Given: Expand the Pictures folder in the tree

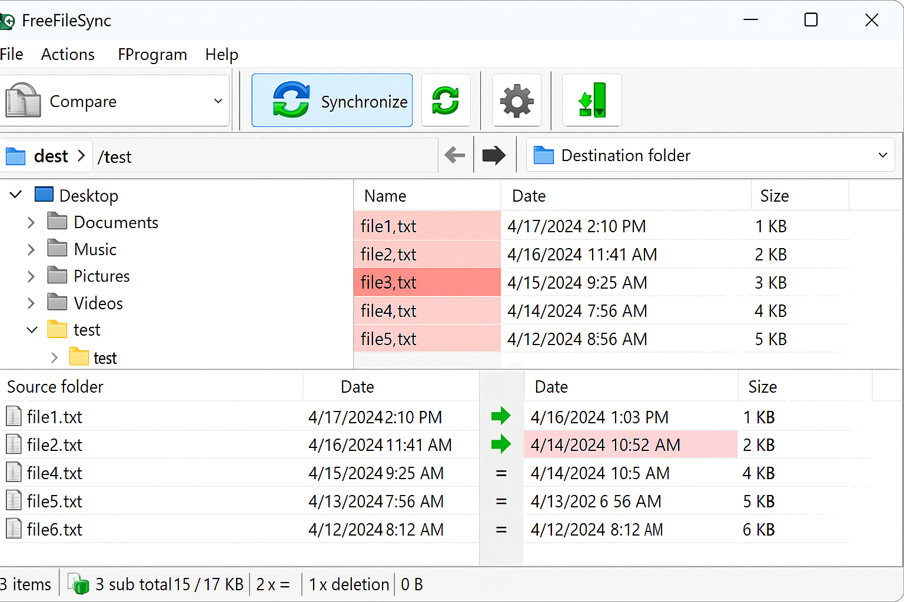Looking at the screenshot, I should 31,276.
